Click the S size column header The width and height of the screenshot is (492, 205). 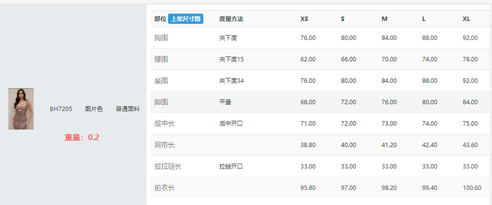coord(343,19)
